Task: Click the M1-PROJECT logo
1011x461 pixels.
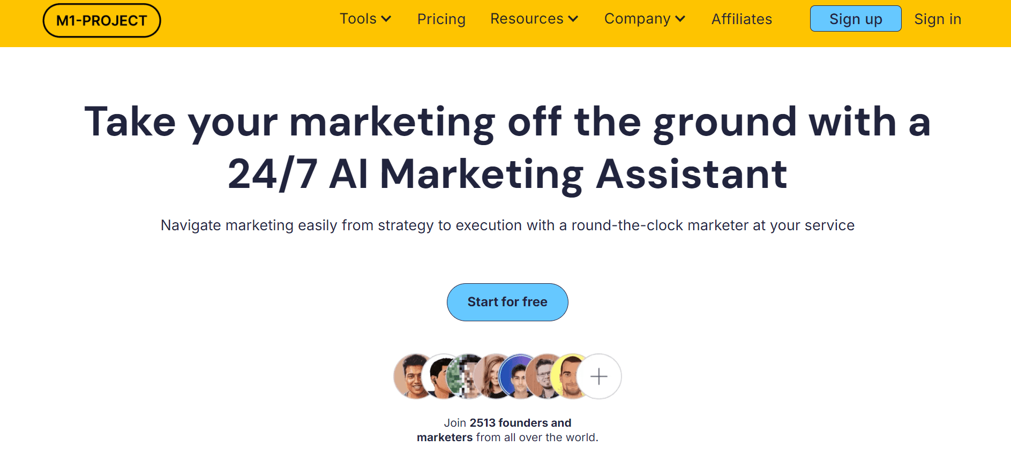Action: coord(102,20)
